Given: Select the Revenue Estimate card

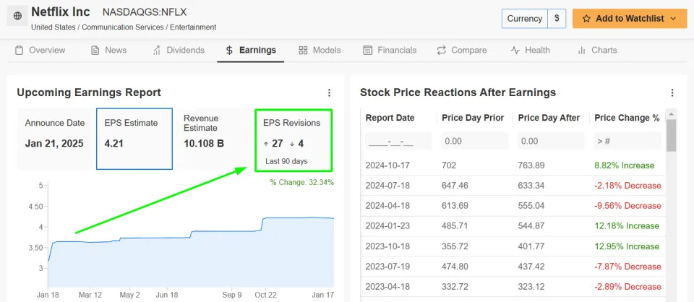Looking at the screenshot, I should point(214,139).
